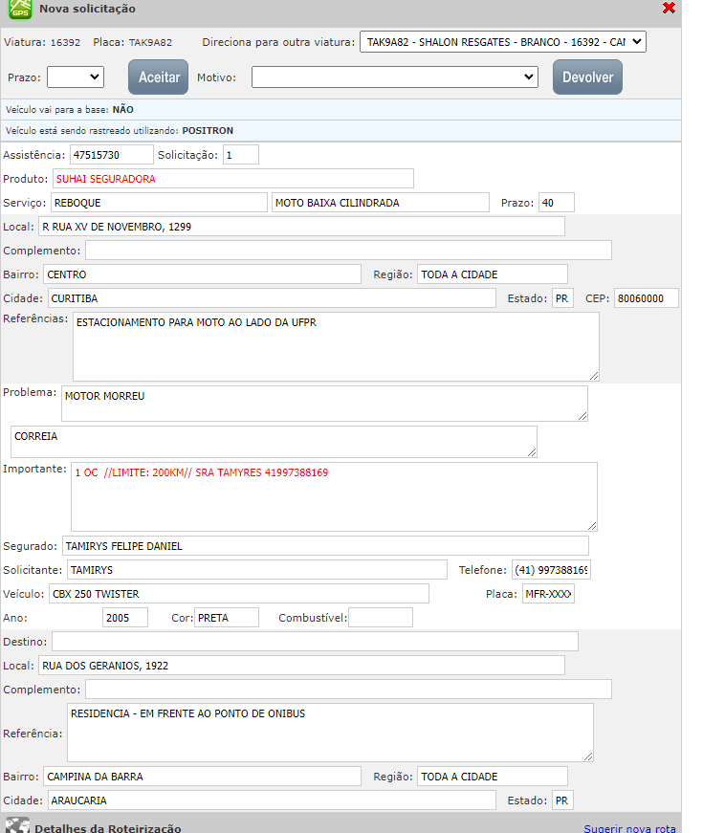This screenshot has width=703, height=833.
Task: Click the Telefone field (41) 99738816
Action: pyautogui.click(x=551, y=569)
